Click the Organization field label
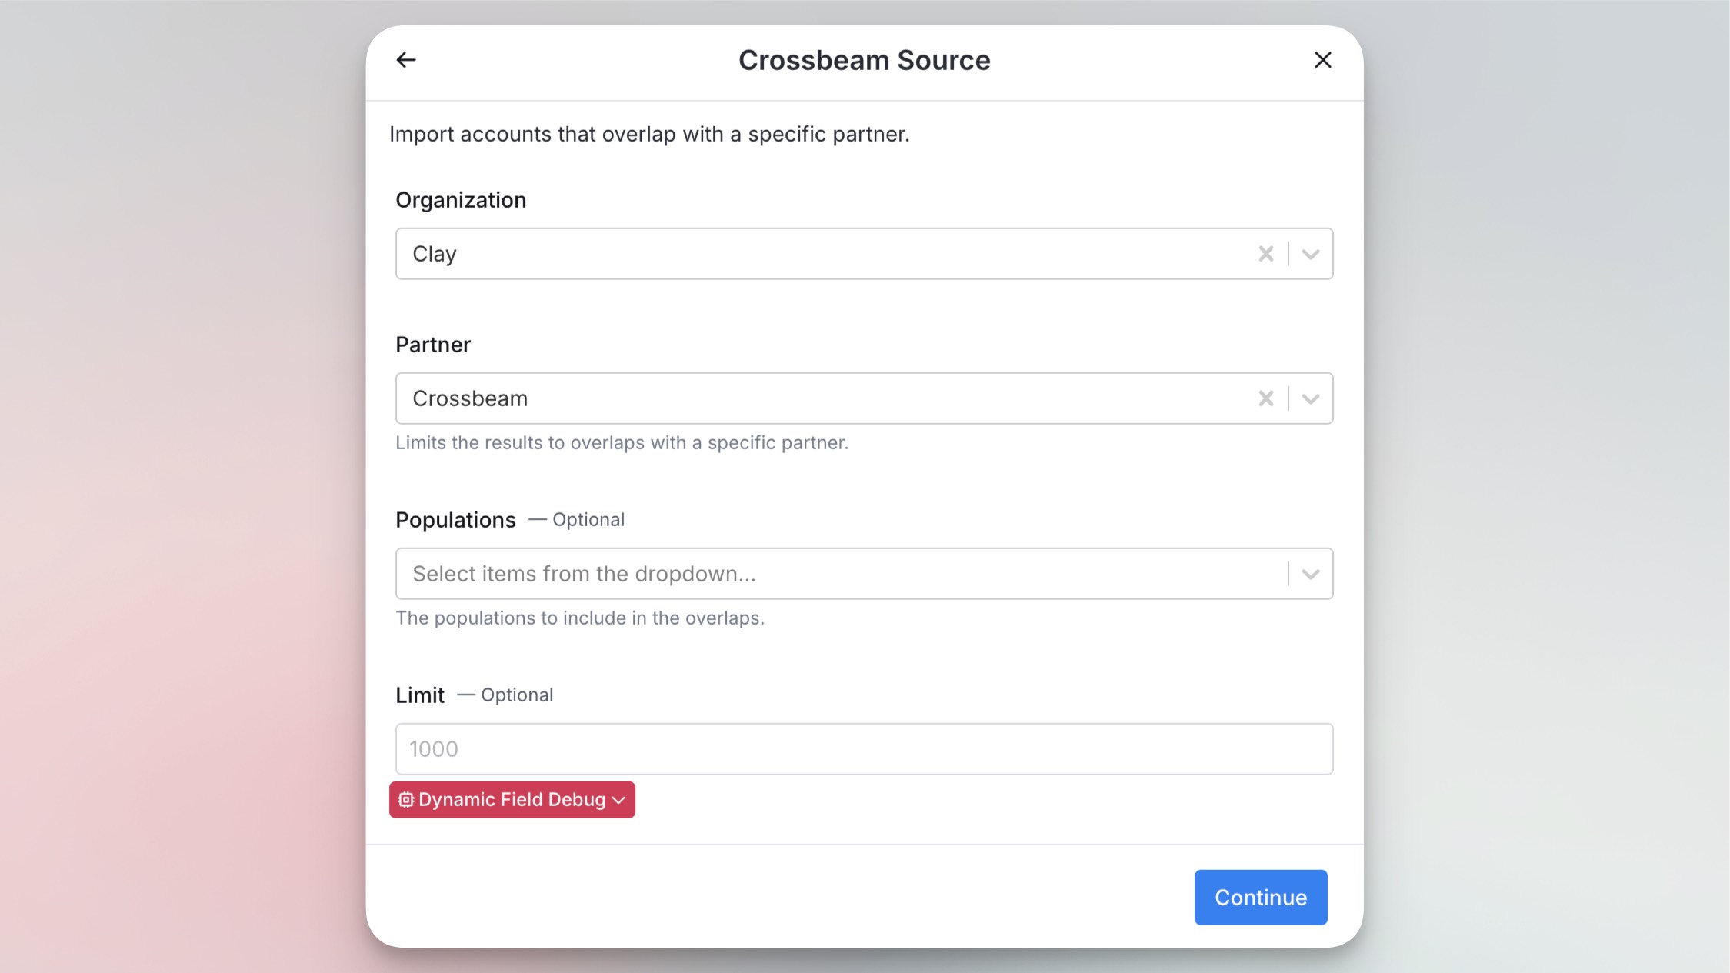1730x973 pixels. coord(461,200)
